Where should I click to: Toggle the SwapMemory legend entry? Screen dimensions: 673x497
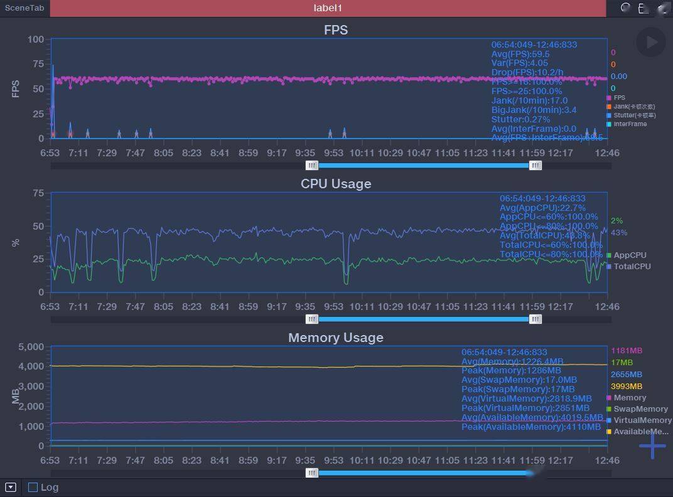[637, 409]
